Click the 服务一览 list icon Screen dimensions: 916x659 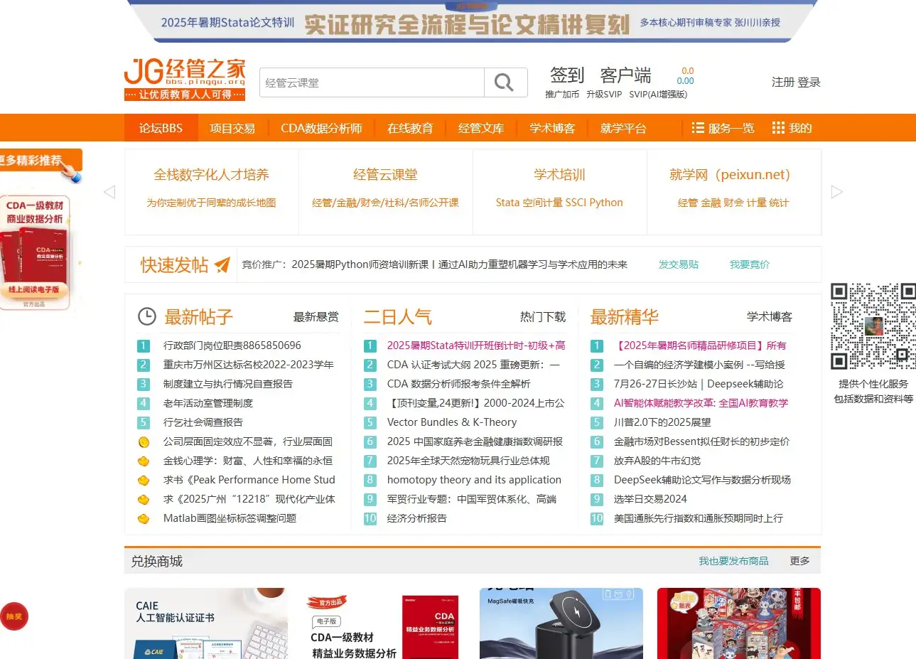click(699, 128)
